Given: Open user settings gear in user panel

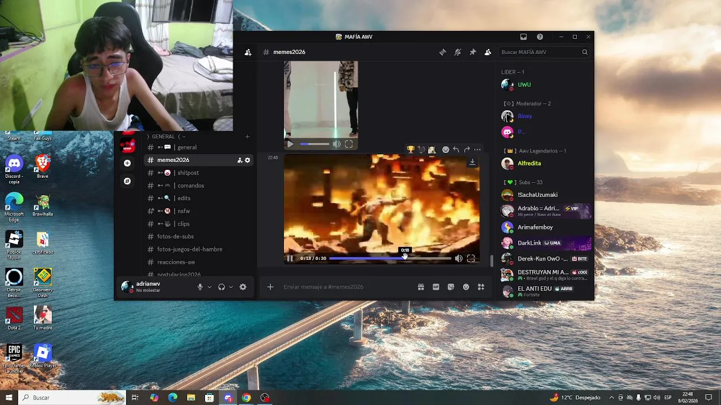Looking at the screenshot, I should click(243, 287).
